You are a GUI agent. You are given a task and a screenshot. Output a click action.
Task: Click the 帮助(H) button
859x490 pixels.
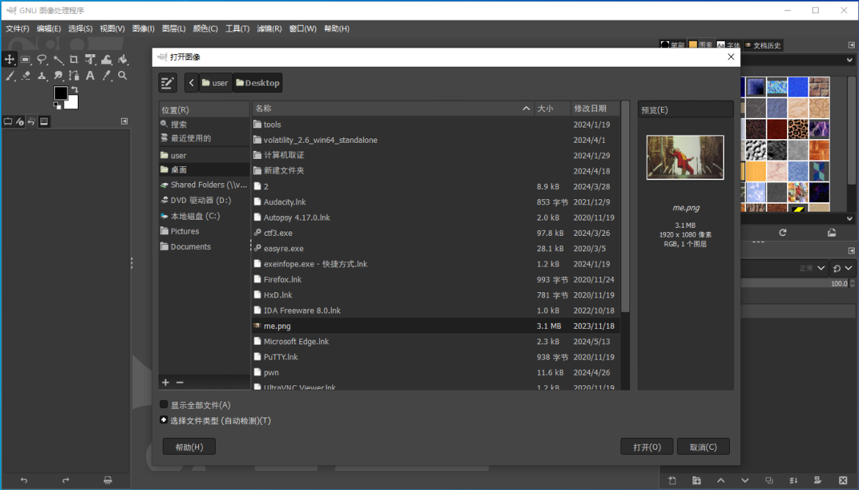[x=189, y=447]
